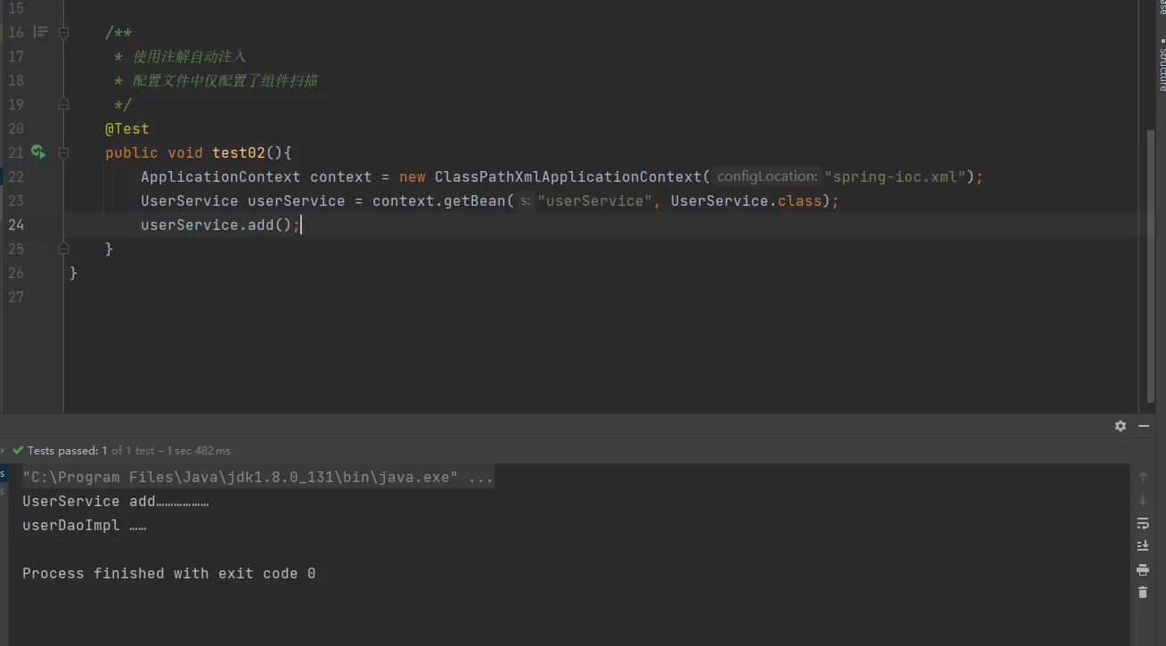Clear all console output with trash icon

tap(1143, 593)
